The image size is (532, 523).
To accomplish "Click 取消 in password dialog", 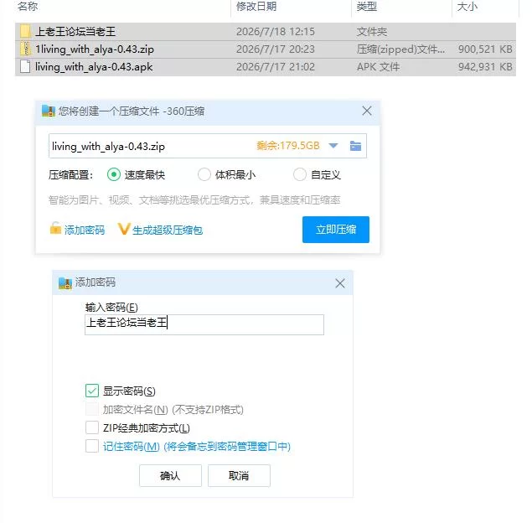I will [x=239, y=475].
